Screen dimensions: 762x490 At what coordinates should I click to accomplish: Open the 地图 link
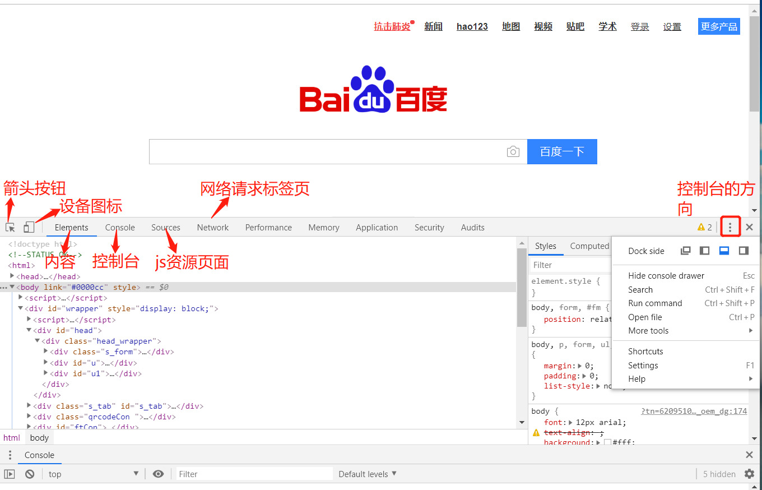click(511, 26)
